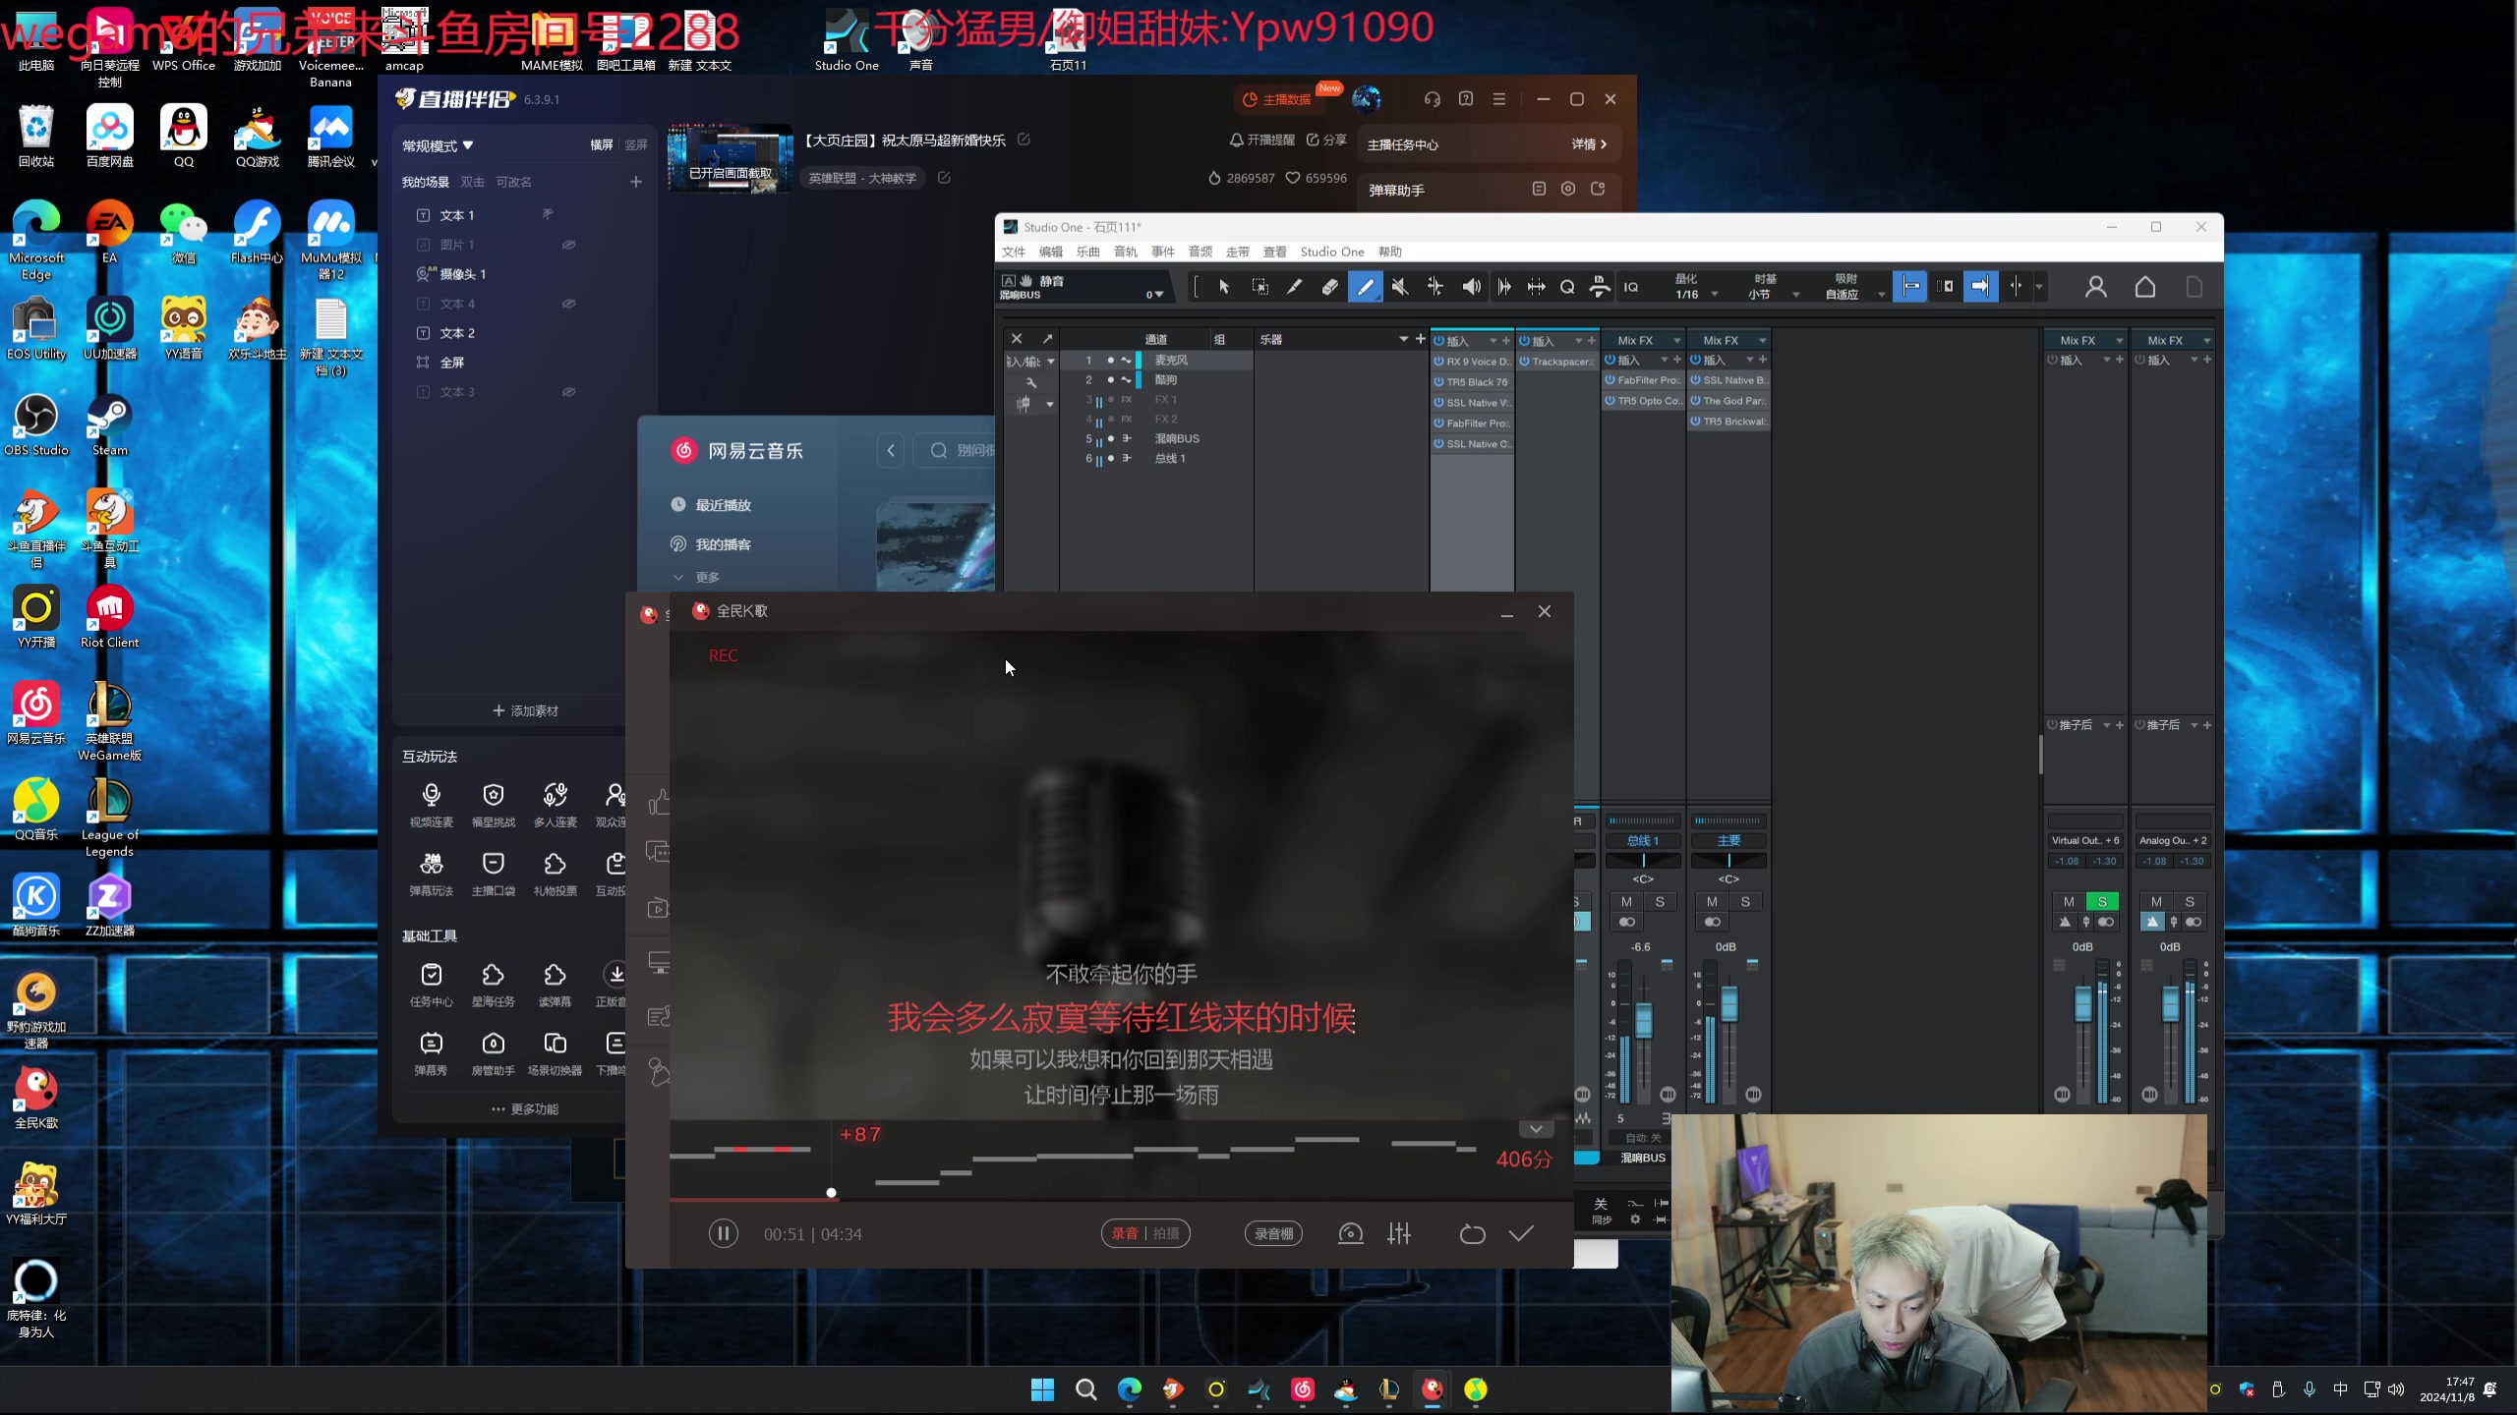This screenshot has height=1415, width=2517.
Task: Select the Mute tool in Studio One
Action: (x=1400, y=286)
